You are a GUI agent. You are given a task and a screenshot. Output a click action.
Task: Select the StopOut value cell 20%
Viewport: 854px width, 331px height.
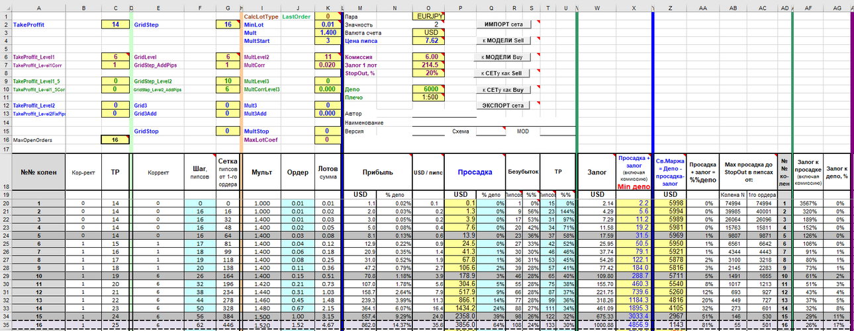pos(428,73)
